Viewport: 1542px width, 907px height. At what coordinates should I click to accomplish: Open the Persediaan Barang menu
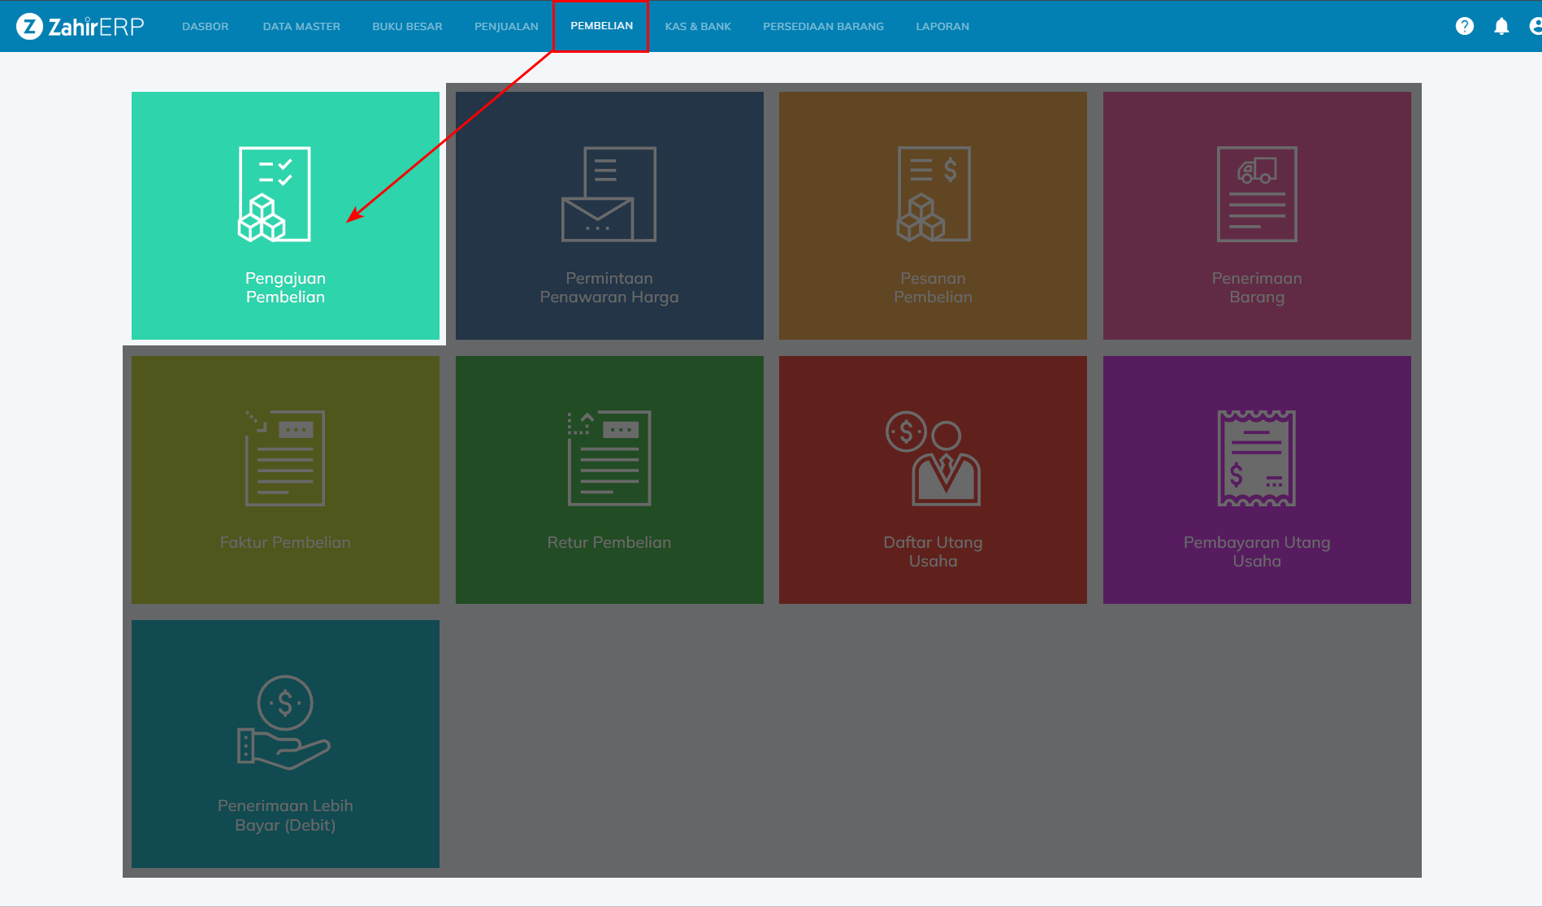823,26
